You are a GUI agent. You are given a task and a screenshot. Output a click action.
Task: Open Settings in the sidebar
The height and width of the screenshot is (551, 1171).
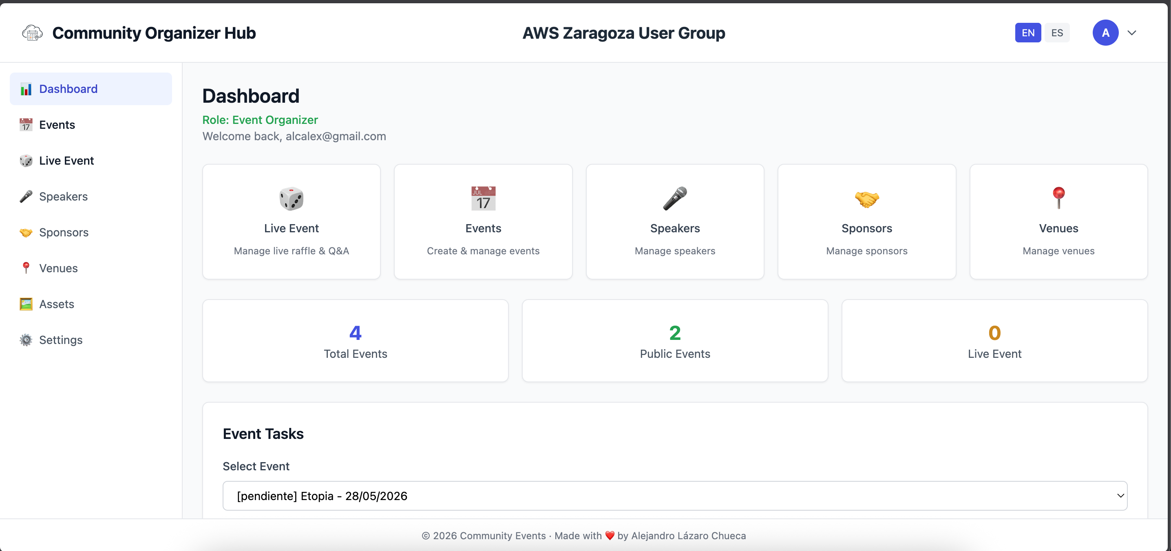pos(91,340)
